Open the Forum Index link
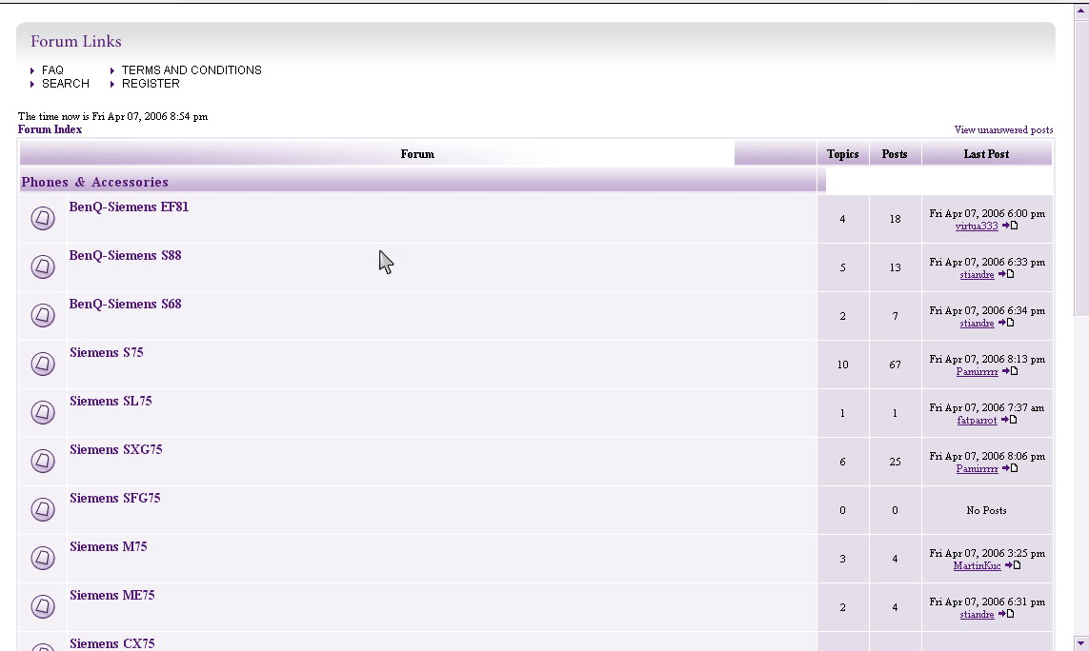 [50, 129]
